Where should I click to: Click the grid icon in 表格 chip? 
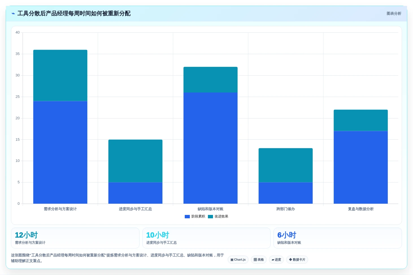click(255, 260)
